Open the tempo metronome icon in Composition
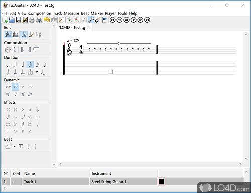The height and width of the screenshot is (193, 251). [8, 50]
